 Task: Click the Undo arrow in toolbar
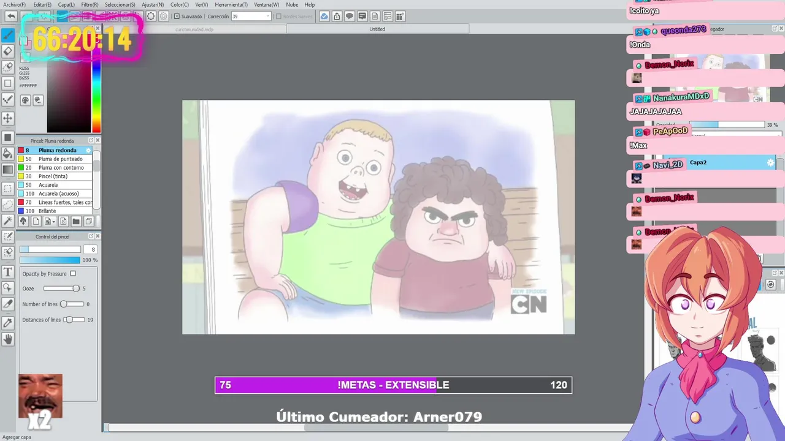coord(11,17)
